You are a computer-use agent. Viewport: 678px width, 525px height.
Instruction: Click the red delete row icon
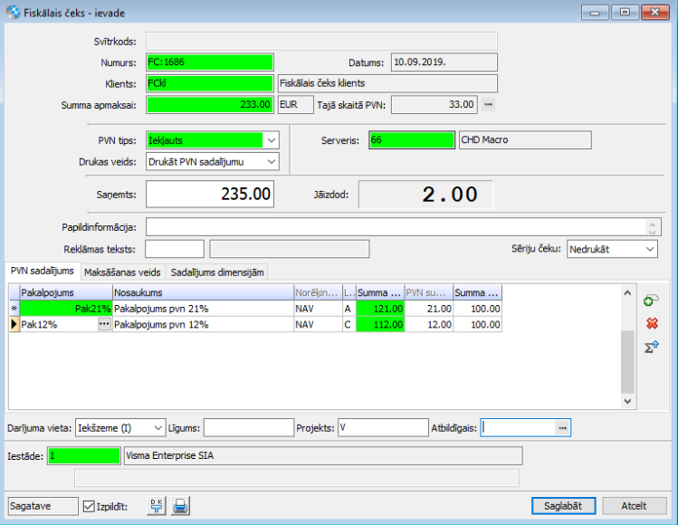pos(652,323)
